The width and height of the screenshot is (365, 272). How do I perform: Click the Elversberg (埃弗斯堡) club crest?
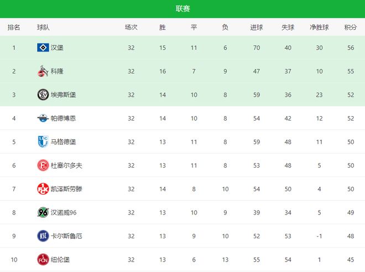[x=43, y=95]
